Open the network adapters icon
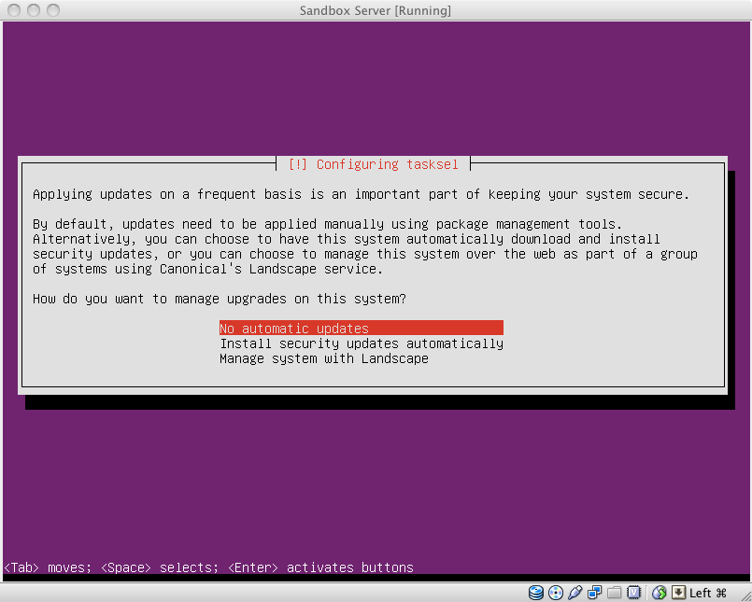The height and width of the screenshot is (602, 752). point(595,593)
